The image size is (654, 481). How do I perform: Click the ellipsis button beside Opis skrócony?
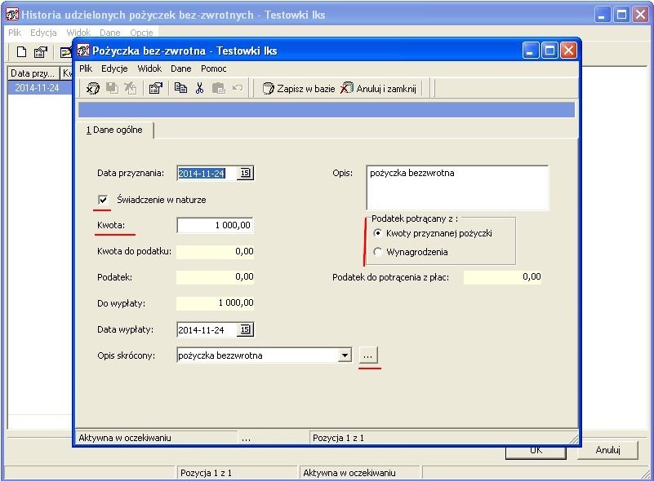[x=368, y=355]
